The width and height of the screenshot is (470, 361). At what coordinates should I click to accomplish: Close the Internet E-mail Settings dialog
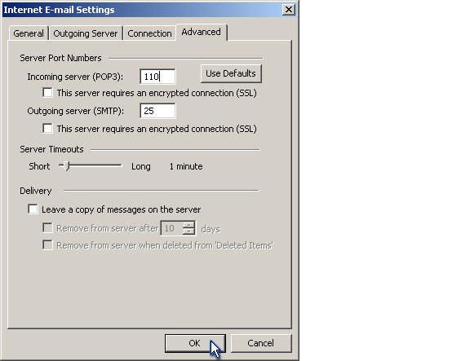click(289, 10)
